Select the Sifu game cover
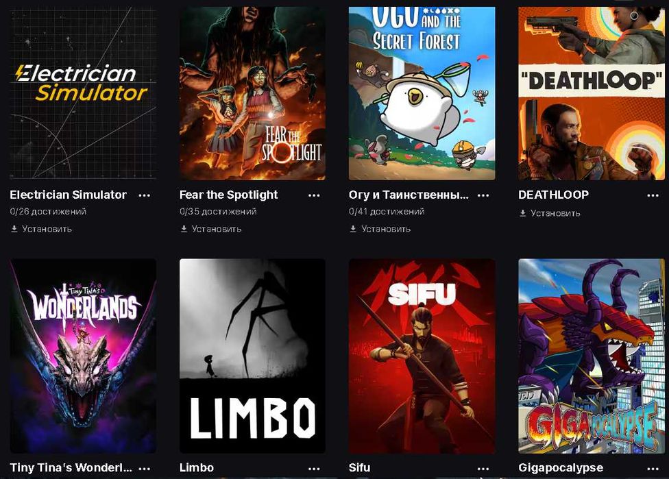Image resolution: width=669 pixels, height=479 pixels. point(422,356)
